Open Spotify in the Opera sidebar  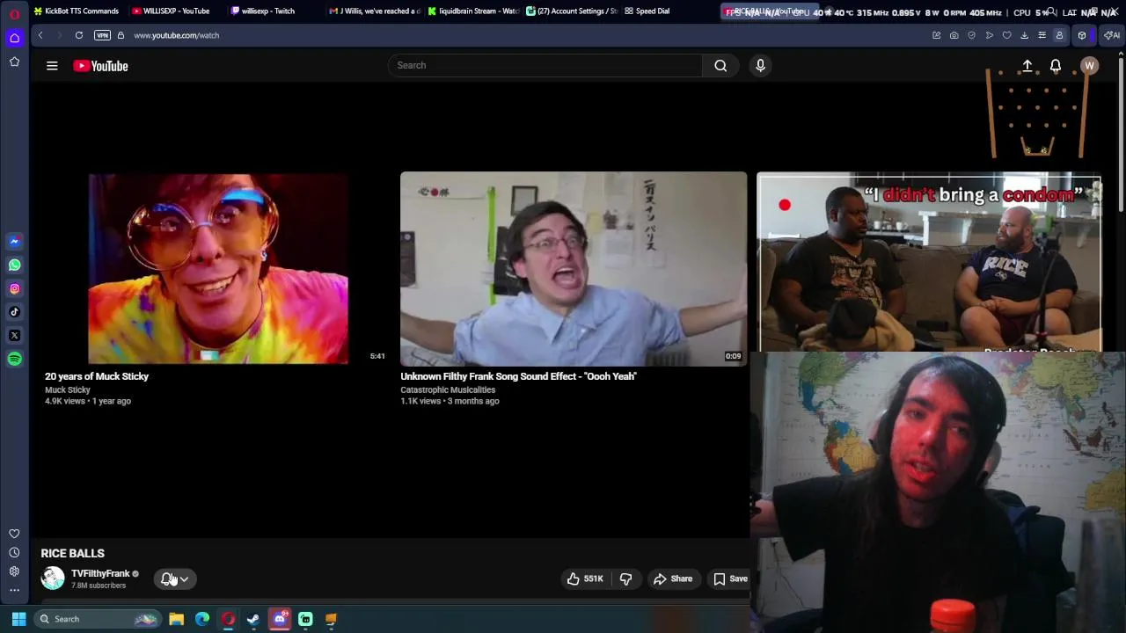(14, 359)
